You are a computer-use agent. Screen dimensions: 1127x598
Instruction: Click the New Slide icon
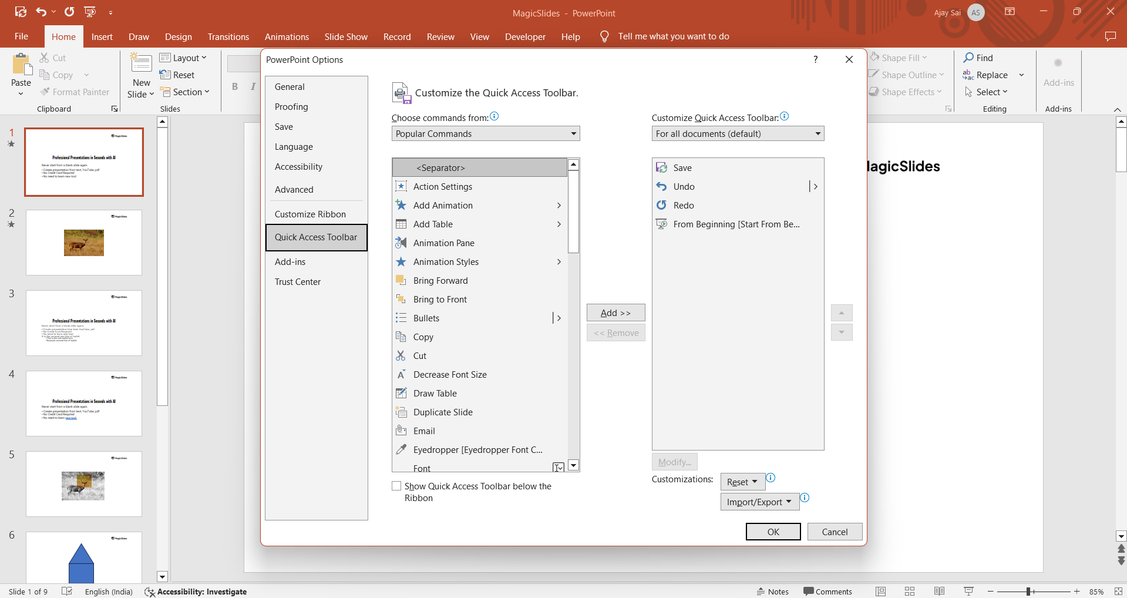tap(141, 63)
